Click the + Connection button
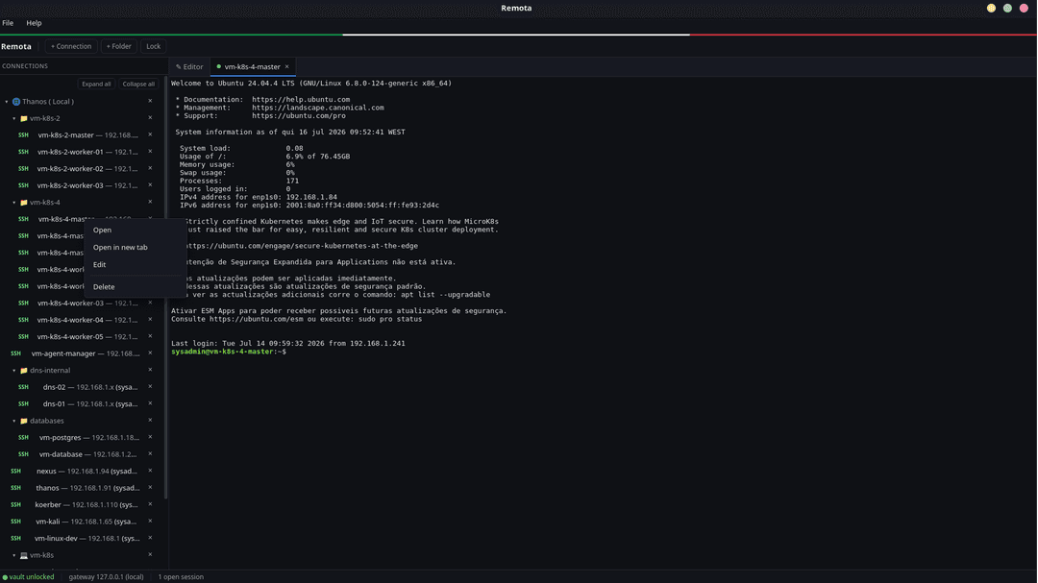The width and height of the screenshot is (1038, 583). tap(71, 46)
